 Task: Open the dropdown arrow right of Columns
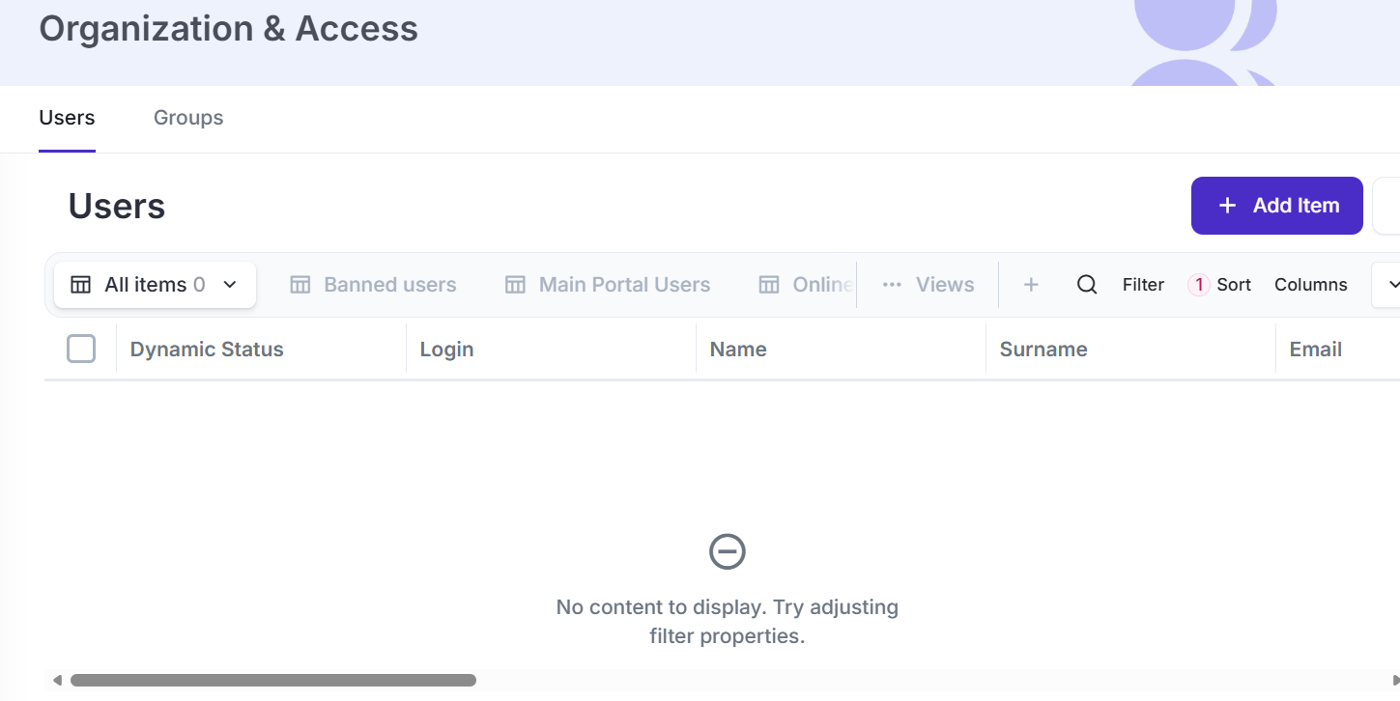pos(1392,285)
